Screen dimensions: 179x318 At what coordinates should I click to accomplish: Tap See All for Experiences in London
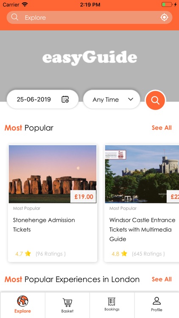[x=162, y=279]
